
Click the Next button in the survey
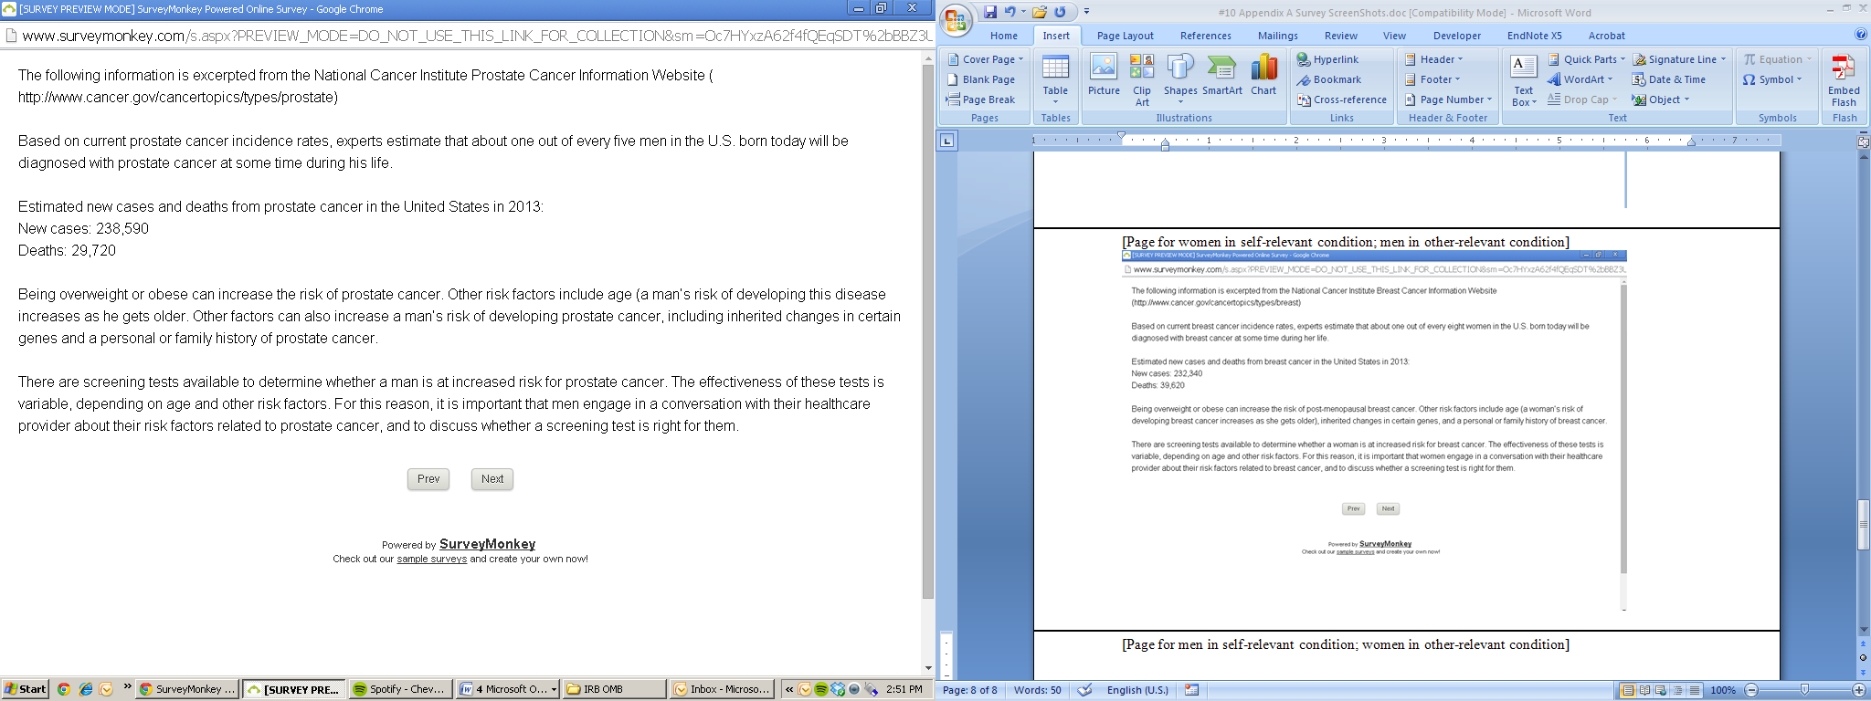492,479
